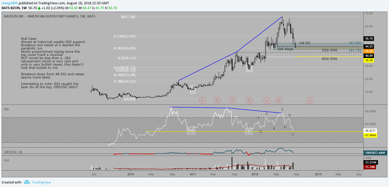Click the Fib level 0.236(52.62) label

124,36
